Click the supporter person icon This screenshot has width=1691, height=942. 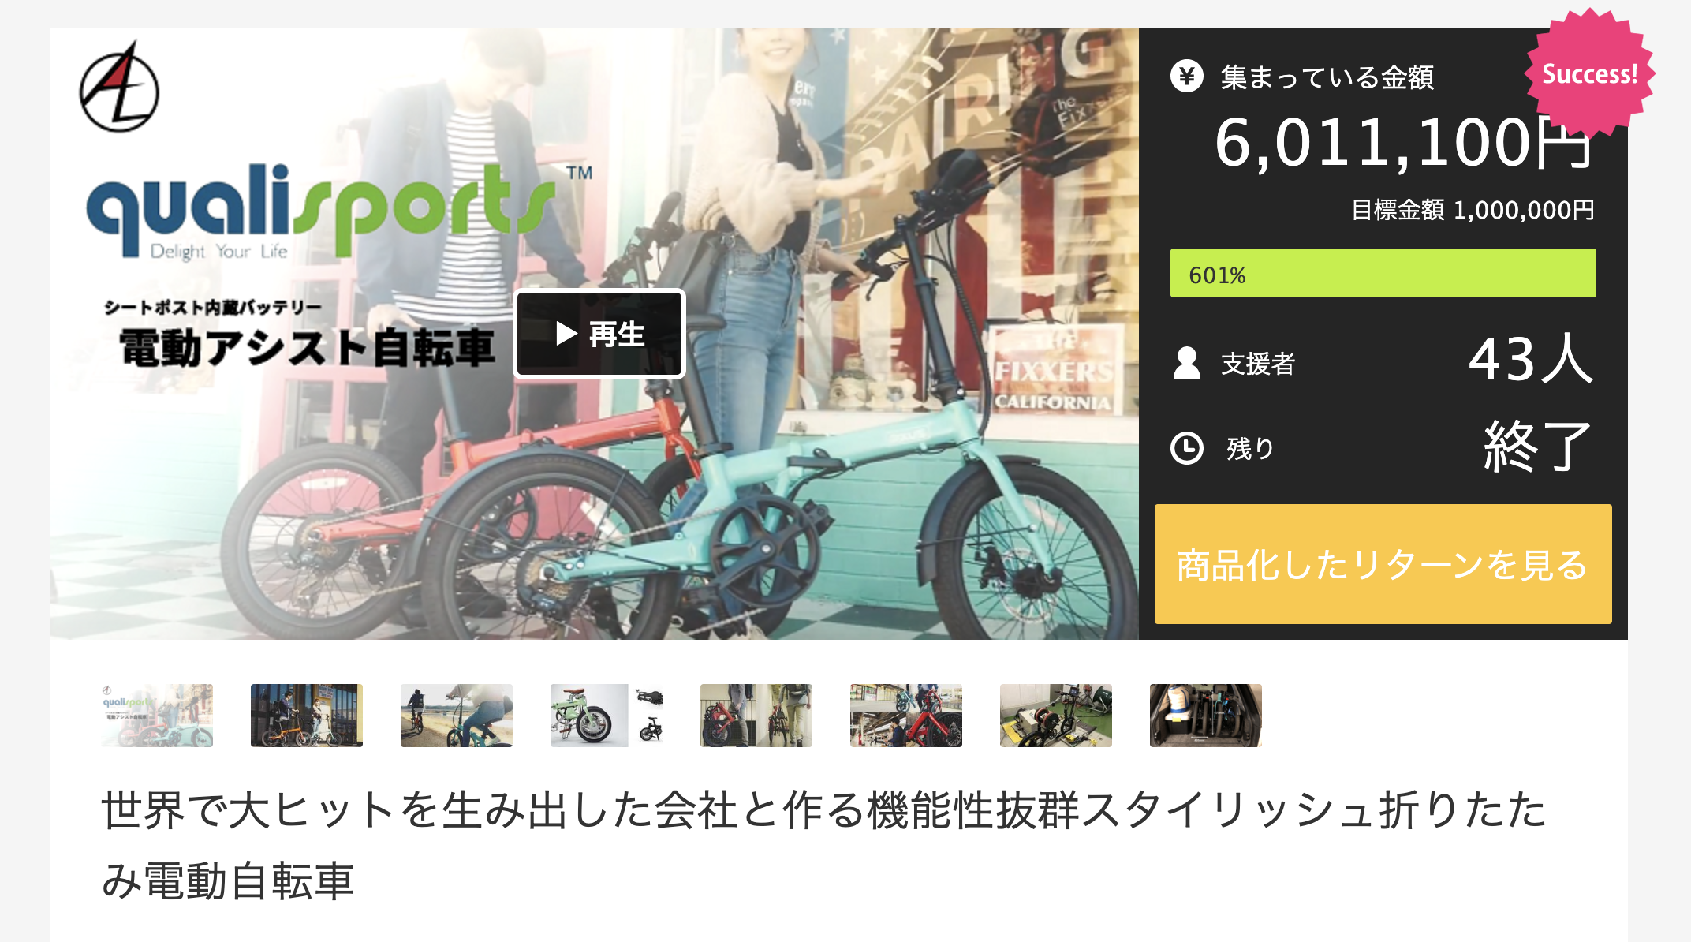pos(1187,364)
